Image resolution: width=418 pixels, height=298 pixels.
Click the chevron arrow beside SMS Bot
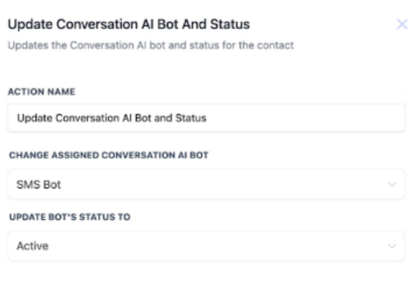pos(392,185)
